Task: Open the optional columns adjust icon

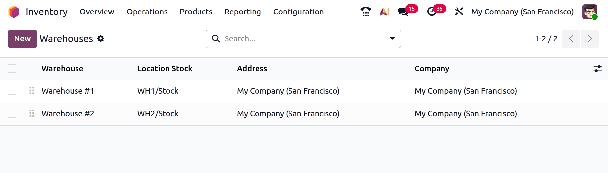Action: click(x=597, y=69)
